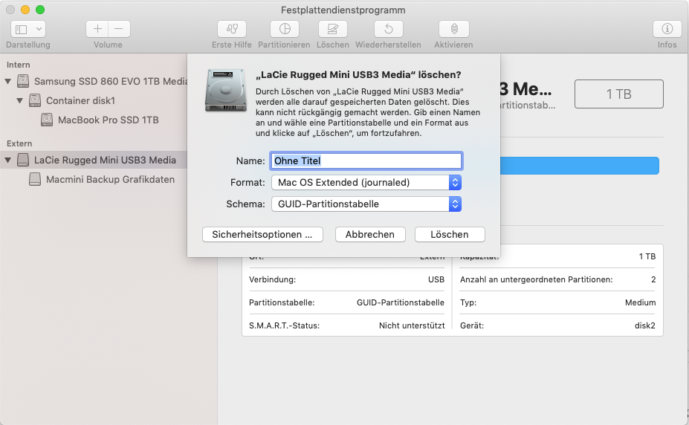The image size is (689, 425).
Task: Select MacBook Pro SSD 1TB volume icon
Action: pyautogui.click(x=47, y=120)
